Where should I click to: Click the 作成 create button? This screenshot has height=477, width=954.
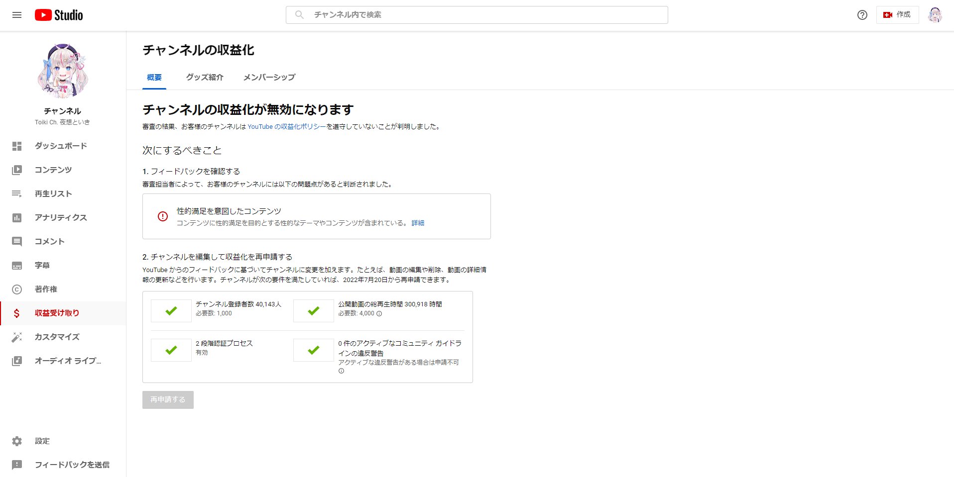897,15
